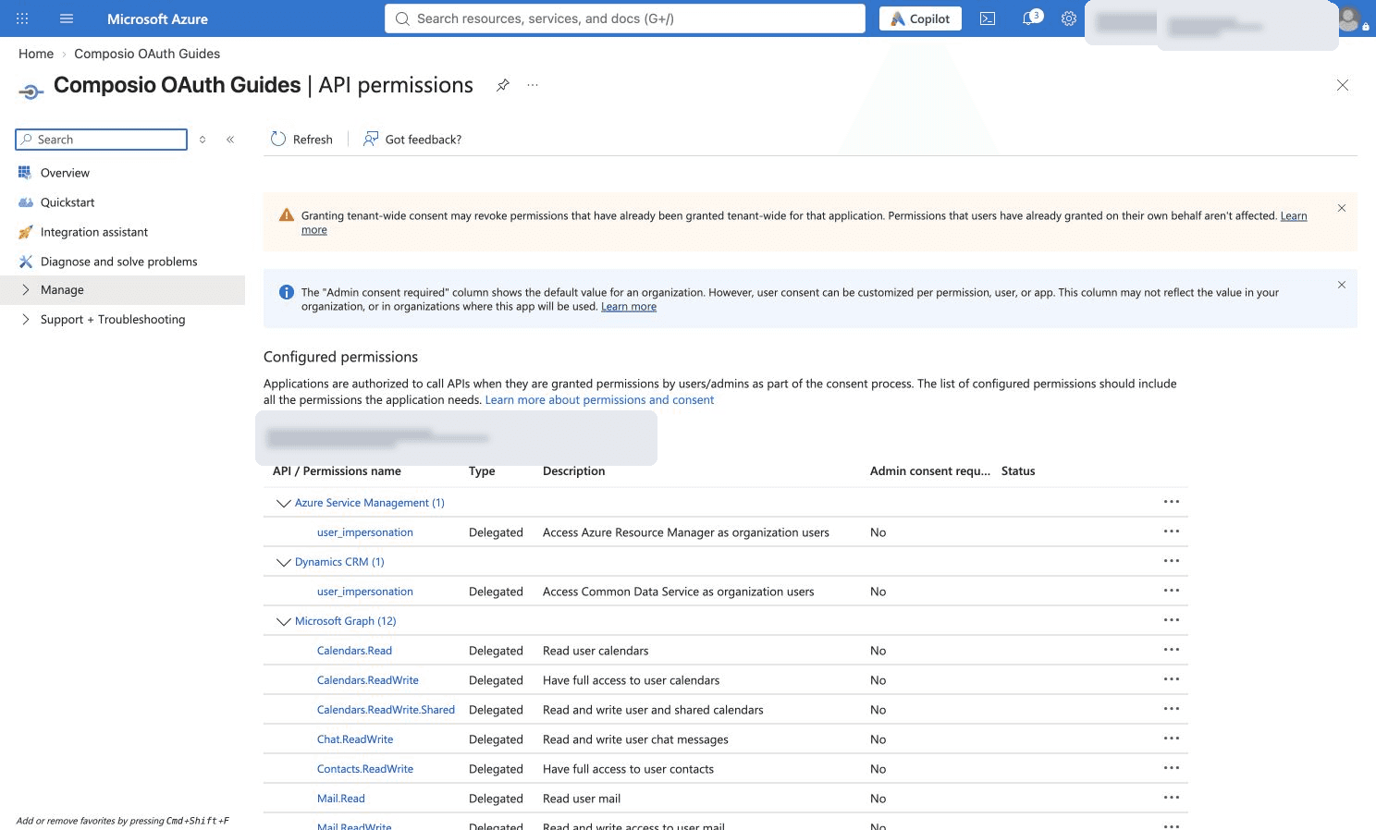Open the Mail.Read permission

(x=341, y=799)
